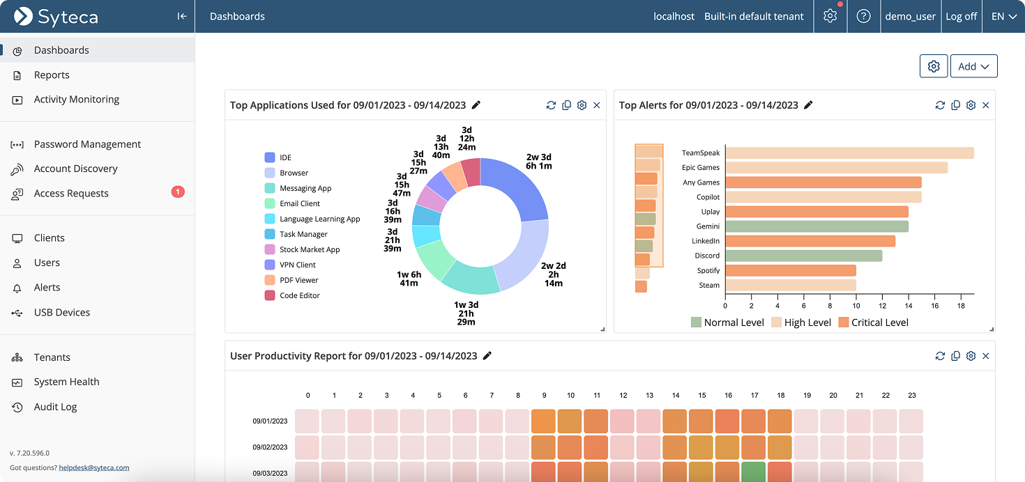Viewport: 1025px width, 482px height.
Task: Open settings gear in the top bar
Action: click(x=830, y=16)
